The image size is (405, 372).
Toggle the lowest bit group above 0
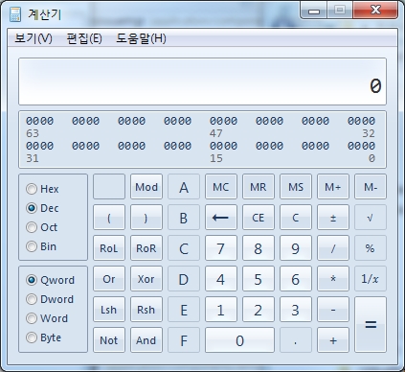tap(362, 146)
